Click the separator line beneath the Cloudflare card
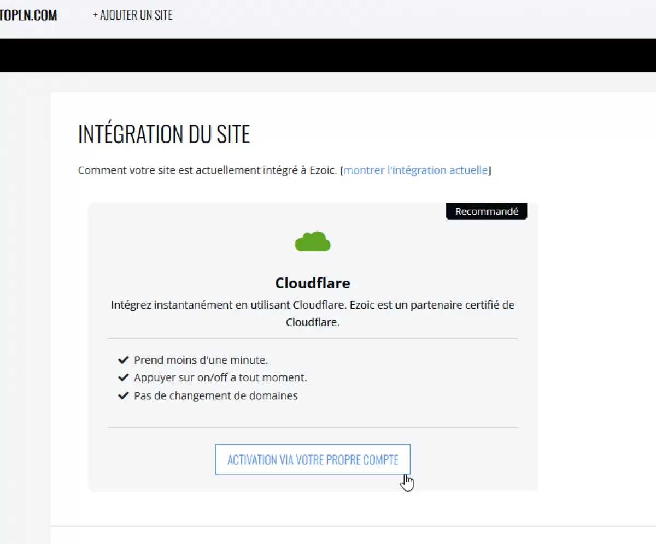The height and width of the screenshot is (544, 656). 353,526
